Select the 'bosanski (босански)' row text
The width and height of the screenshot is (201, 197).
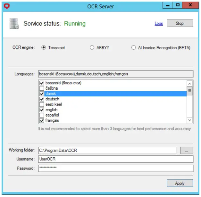63,83
